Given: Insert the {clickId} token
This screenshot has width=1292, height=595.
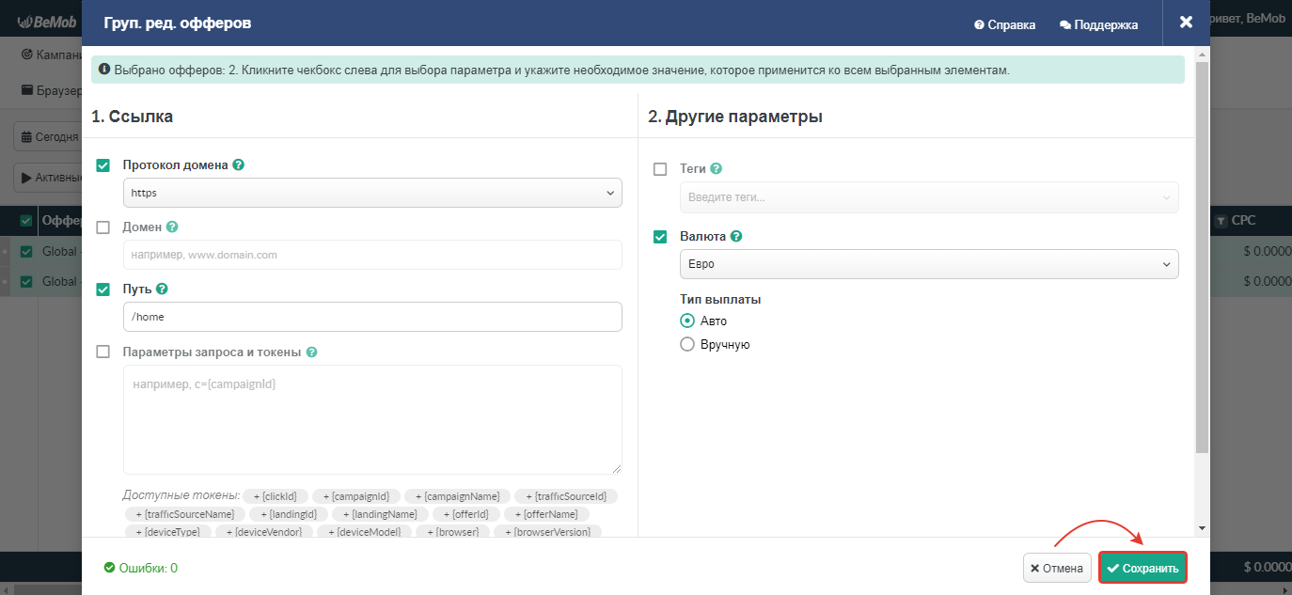Looking at the screenshot, I should 275,496.
